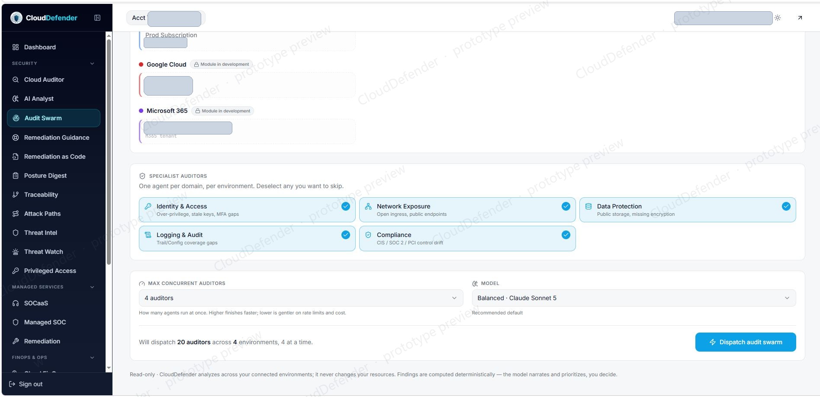Viewport: 820px width, 397px height.
Task: Open the Max Concurrent Auditors dropdown
Action: click(301, 298)
